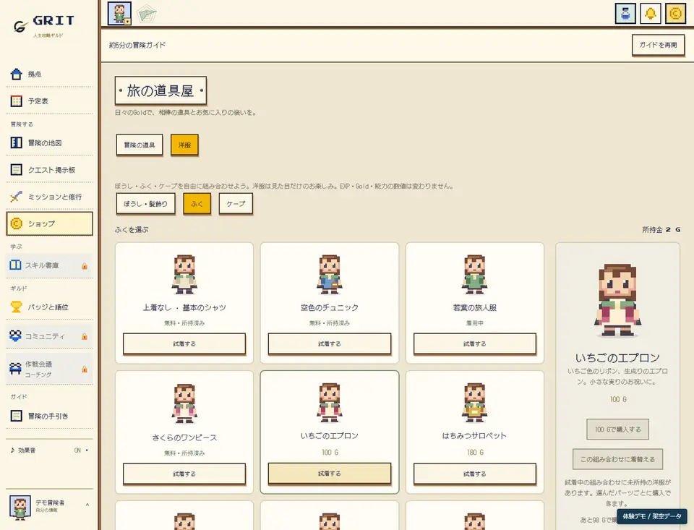
Task: Click the lock icon next to コミュニティ
Action: (x=84, y=336)
